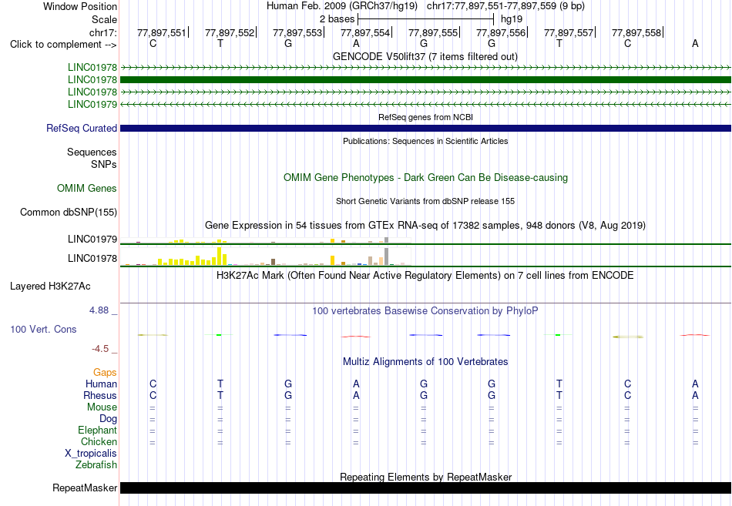
Task: Click the black RepeatMasker element bar
Action: pyautogui.click(x=426, y=488)
